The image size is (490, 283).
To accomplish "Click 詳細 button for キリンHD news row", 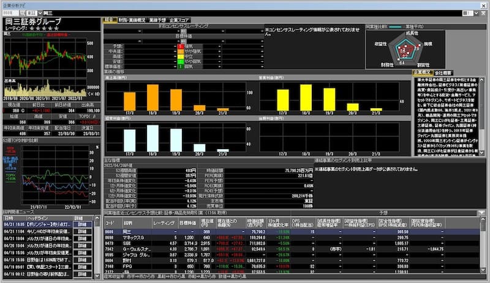I will (83, 232).
